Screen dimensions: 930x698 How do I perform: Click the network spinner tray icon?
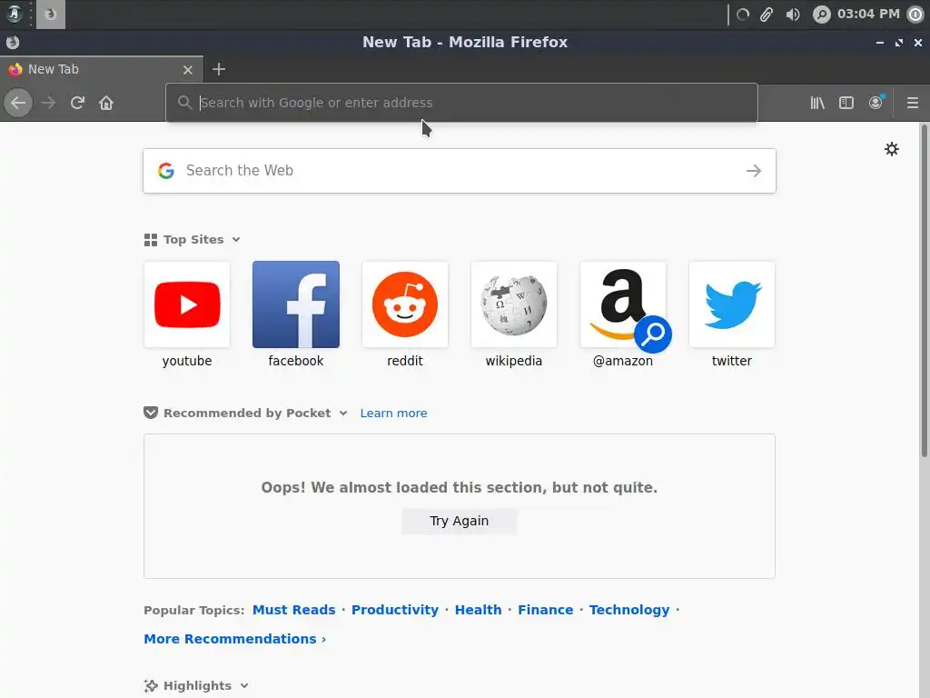coord(743,15)
